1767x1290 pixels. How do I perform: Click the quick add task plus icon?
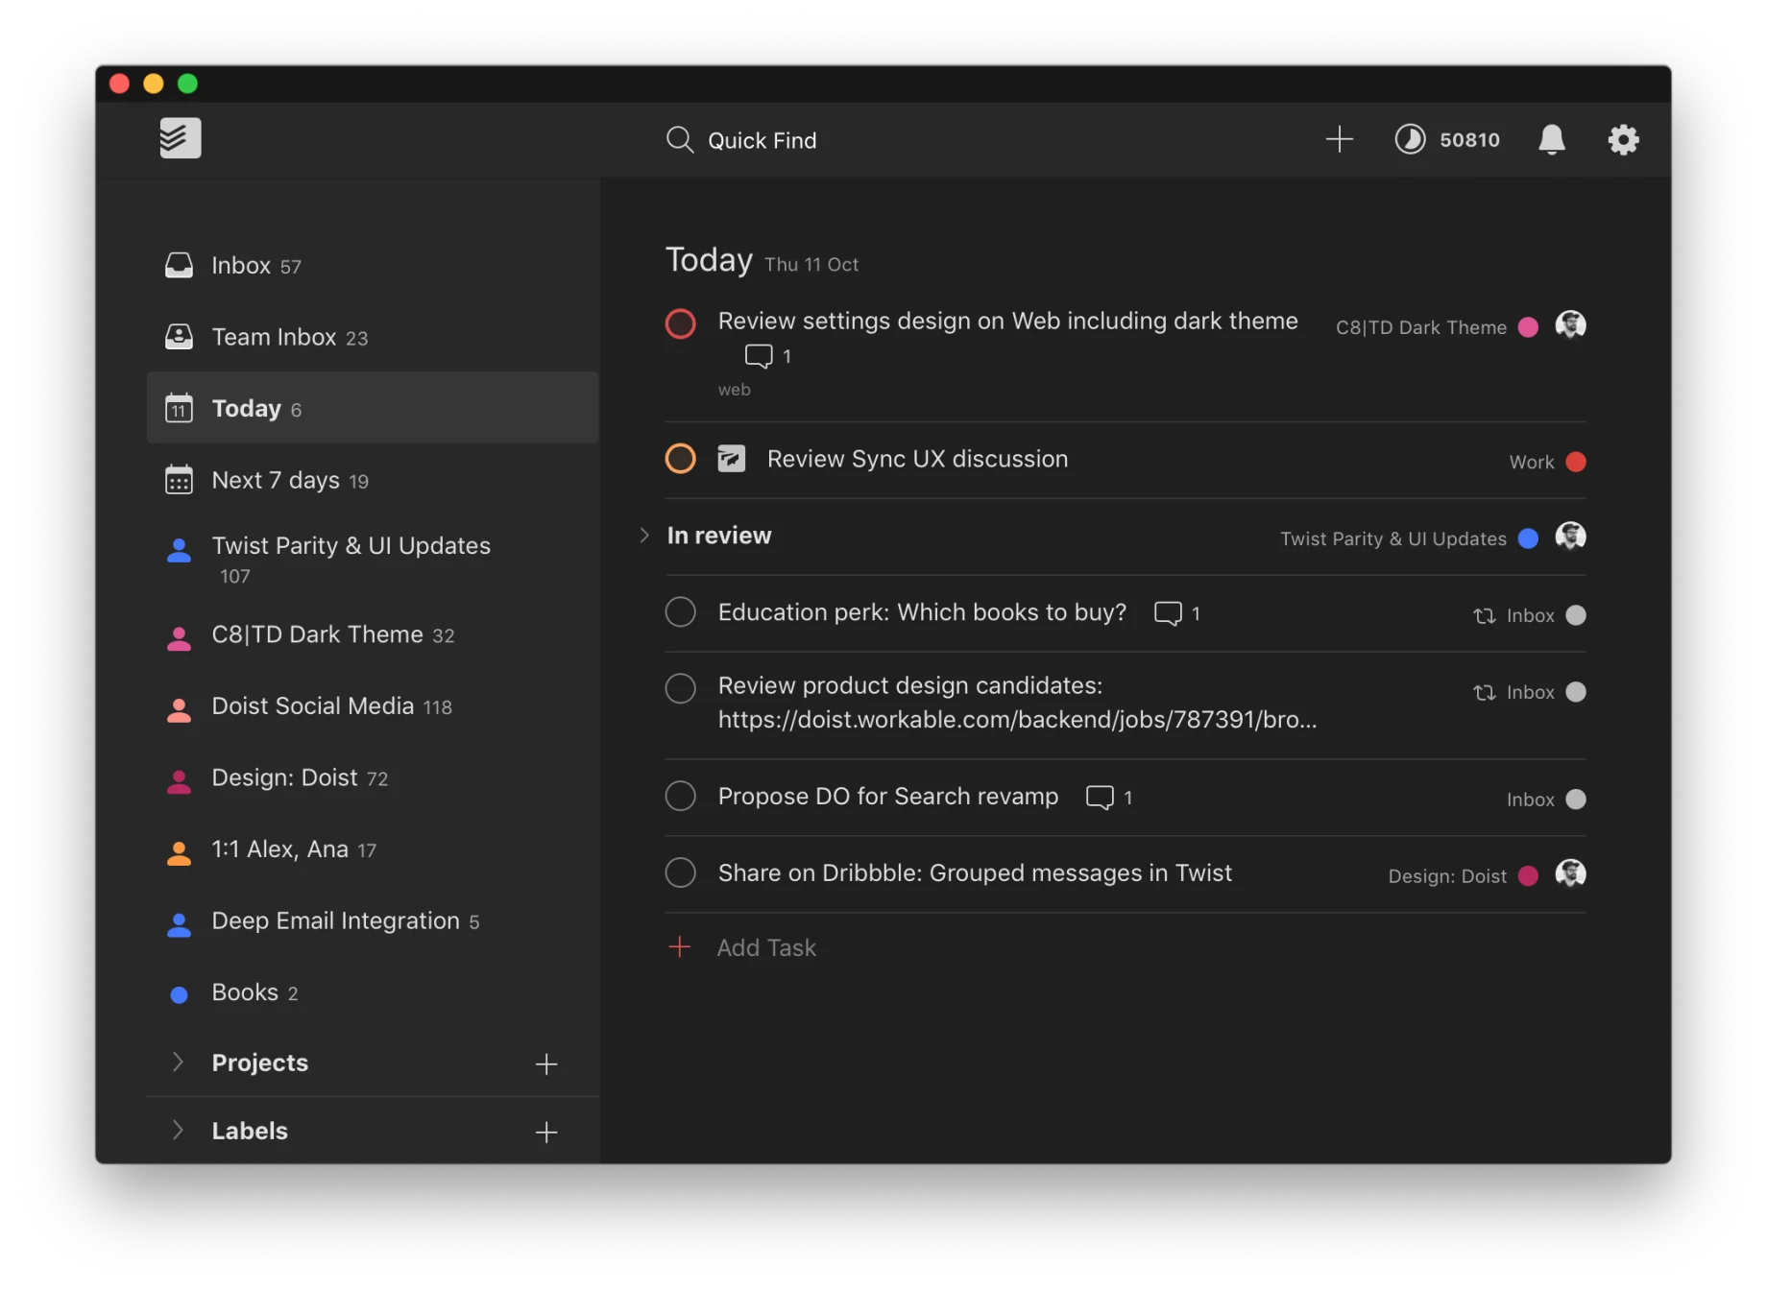[x=1339, y=140]
